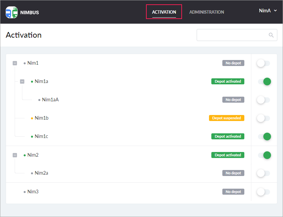The image size is (283, 217).
Task: Click the green status dot beside Nim2
Action: pos(25,155)
